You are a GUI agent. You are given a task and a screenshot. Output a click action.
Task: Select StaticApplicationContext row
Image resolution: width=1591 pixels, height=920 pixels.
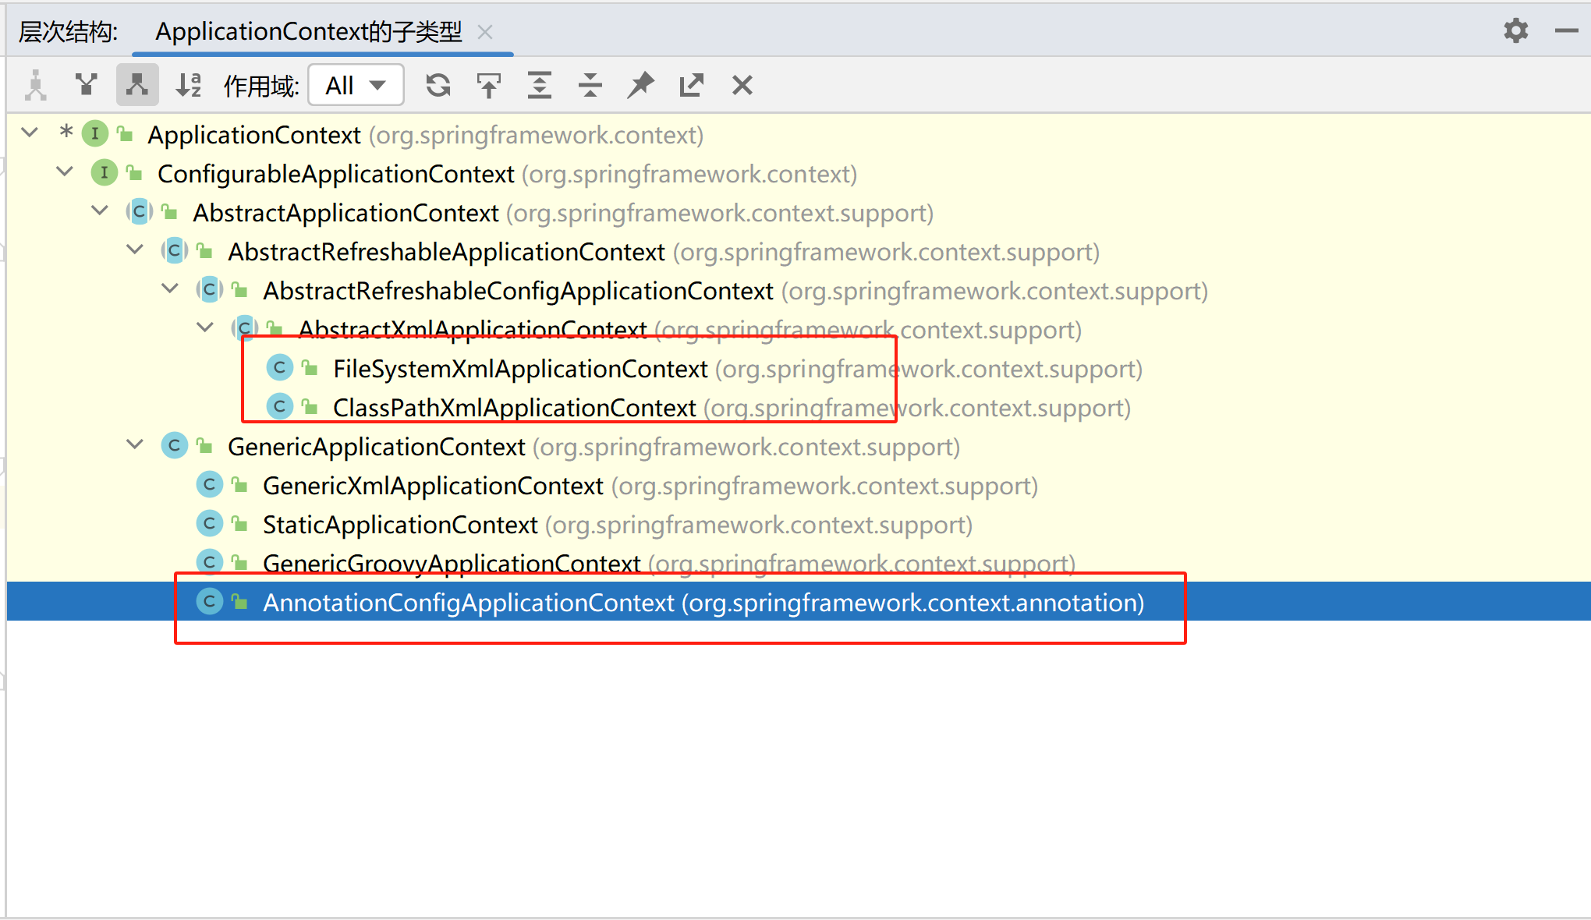(799, 524)
